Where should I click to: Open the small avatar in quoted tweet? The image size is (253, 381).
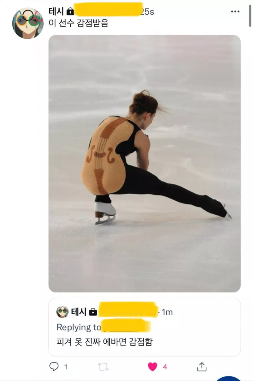pos(62,312)
